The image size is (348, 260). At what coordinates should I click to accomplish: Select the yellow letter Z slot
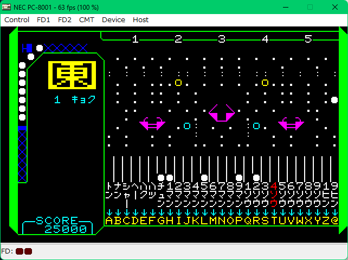coord(326,221)
